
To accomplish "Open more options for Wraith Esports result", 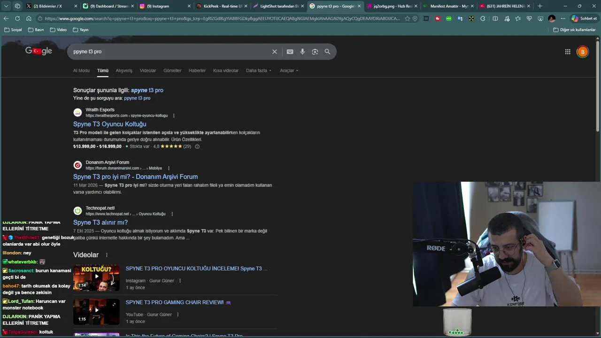I will click(174, 115).
